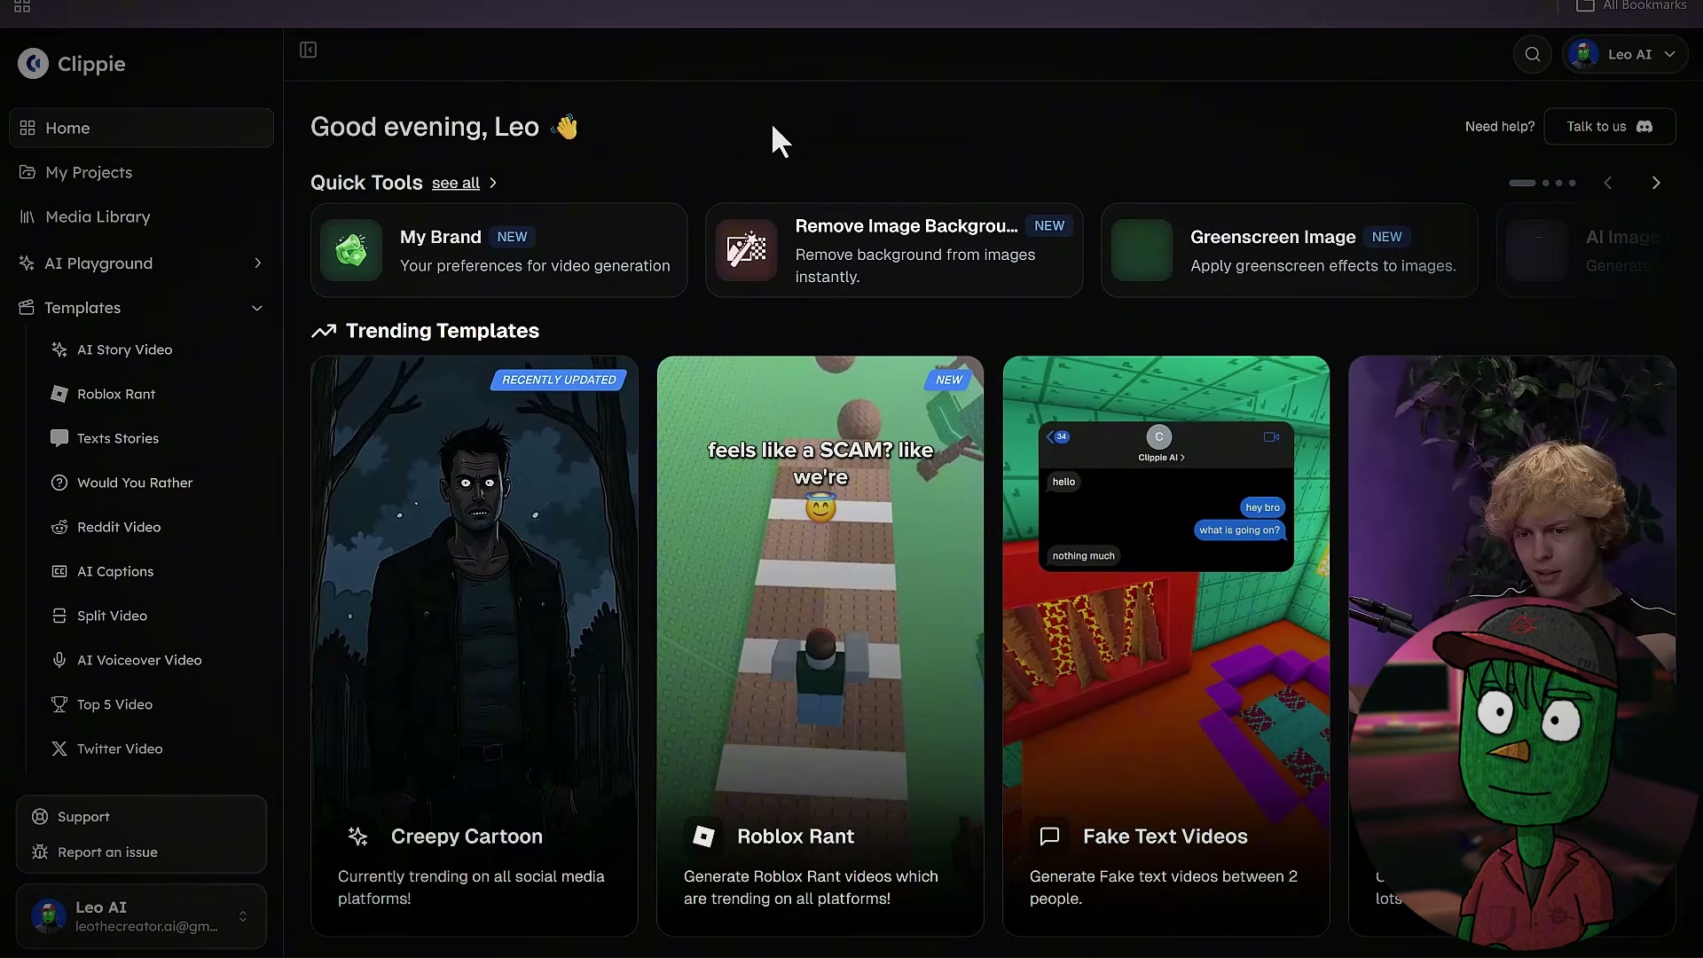Open the Creepy Cartoon template card

(475, 647)
